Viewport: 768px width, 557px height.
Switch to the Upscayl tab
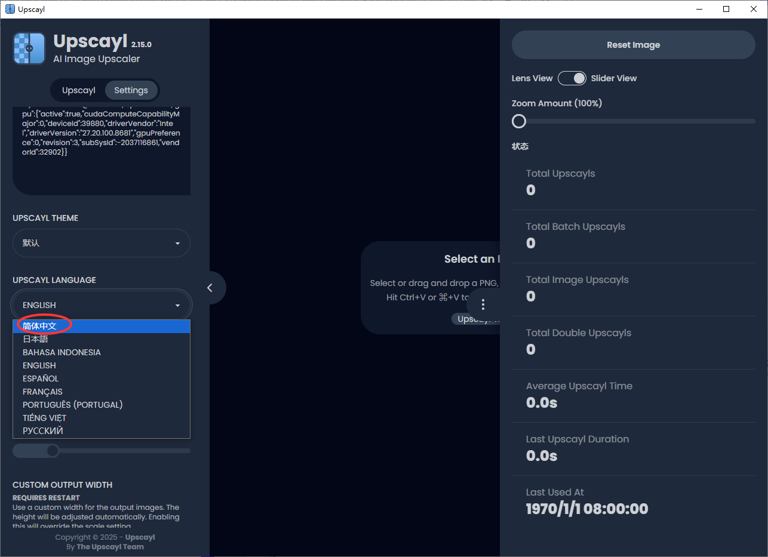79,90
